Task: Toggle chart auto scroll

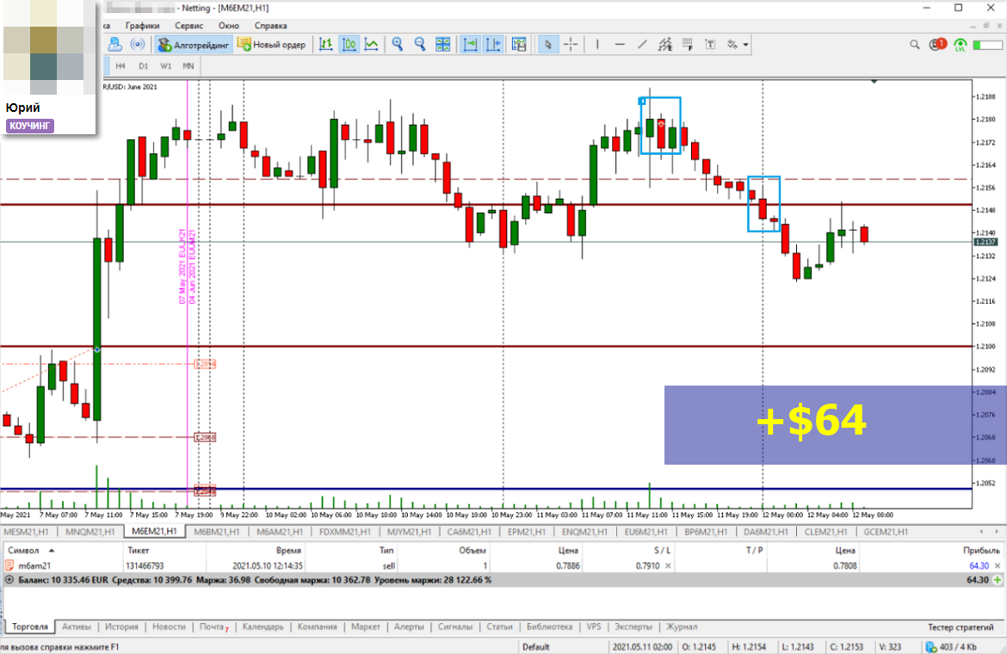Action: tap(470, 44)
